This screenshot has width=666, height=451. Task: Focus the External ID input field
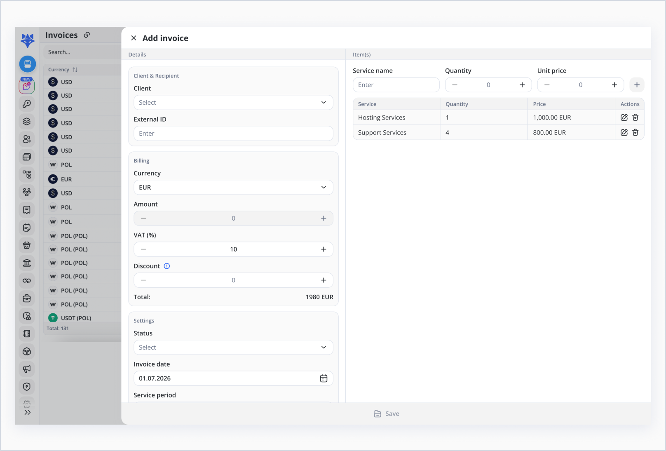click(x=233, y=134)
